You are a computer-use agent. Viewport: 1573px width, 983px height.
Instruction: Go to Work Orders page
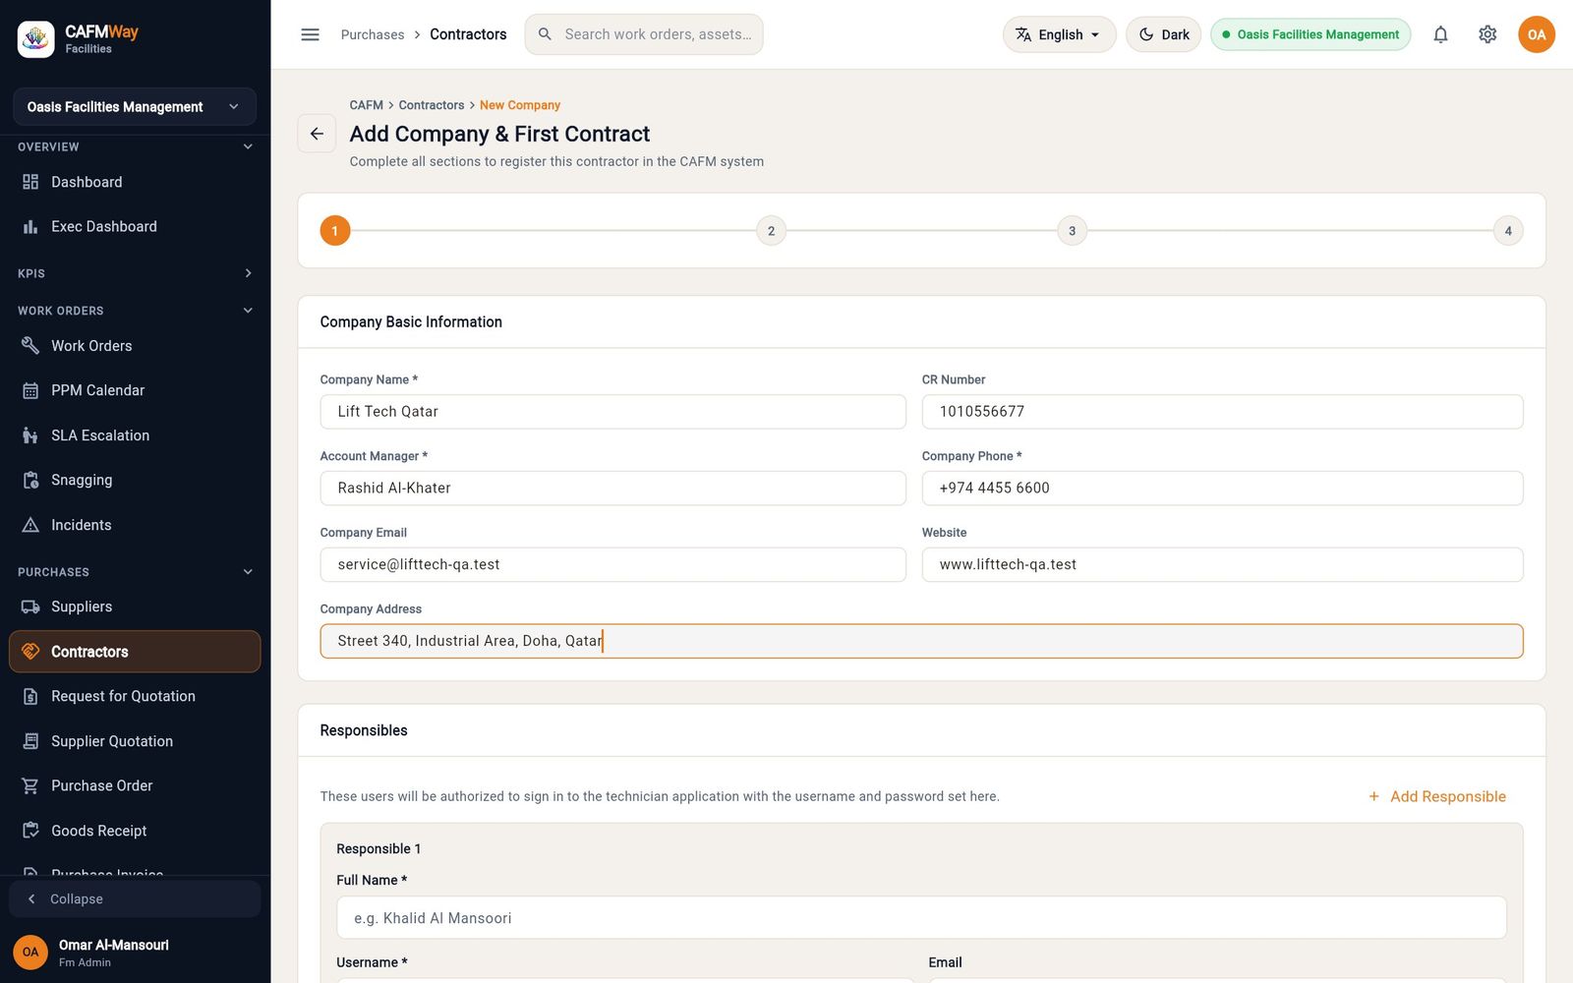tap(135, 346)
